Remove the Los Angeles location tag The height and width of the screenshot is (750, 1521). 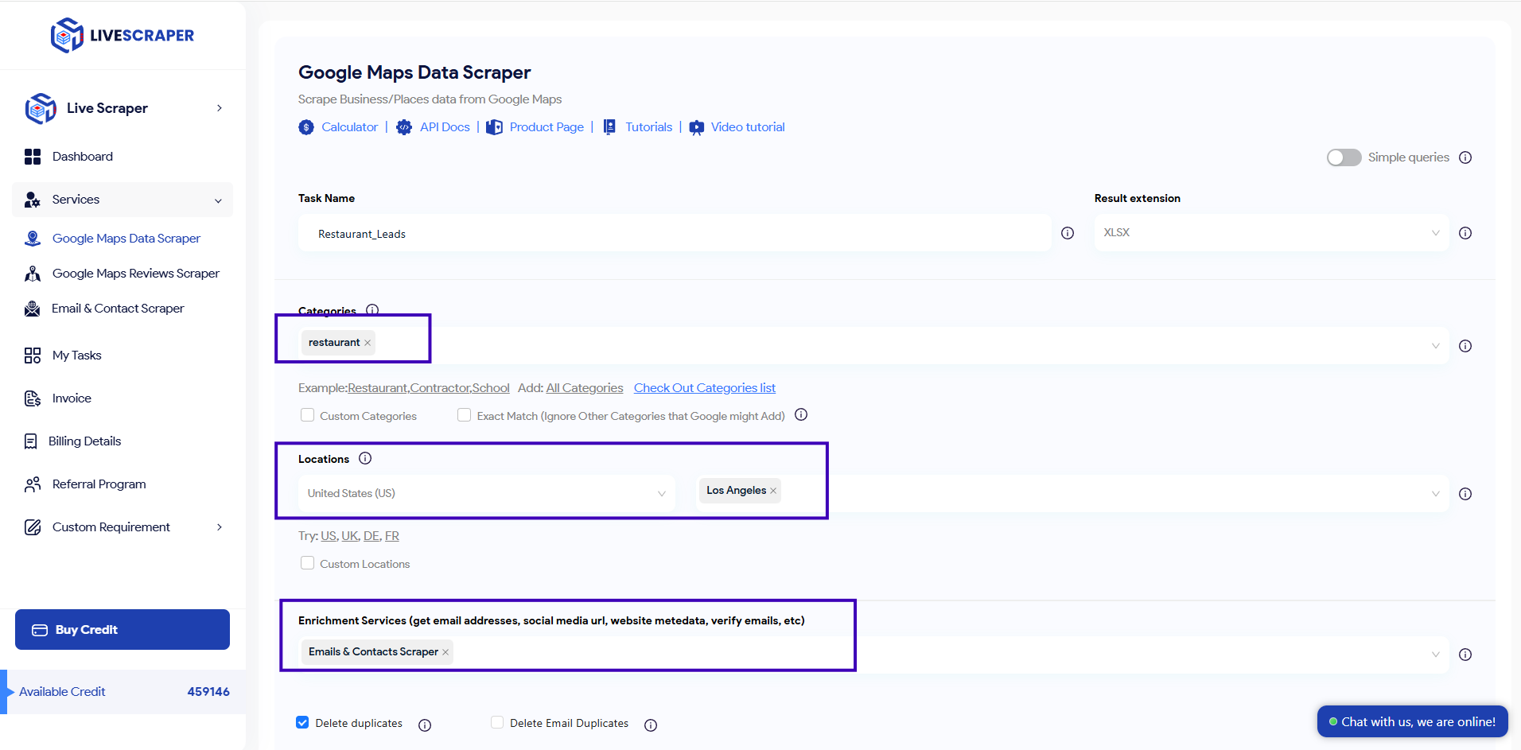click(773, 491)
